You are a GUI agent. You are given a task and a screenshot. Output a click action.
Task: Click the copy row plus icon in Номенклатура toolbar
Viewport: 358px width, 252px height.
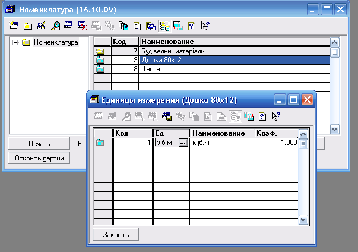(69, 26)
